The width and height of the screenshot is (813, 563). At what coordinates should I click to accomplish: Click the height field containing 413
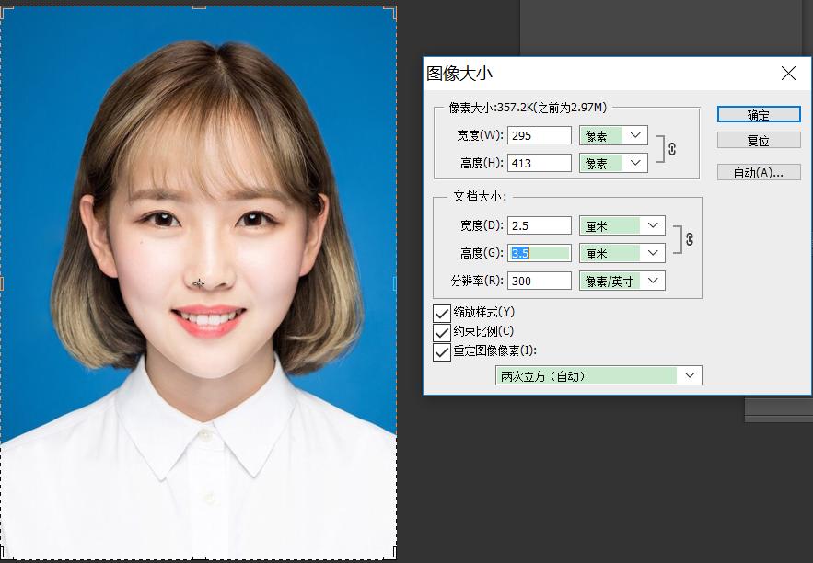(540, 162)
